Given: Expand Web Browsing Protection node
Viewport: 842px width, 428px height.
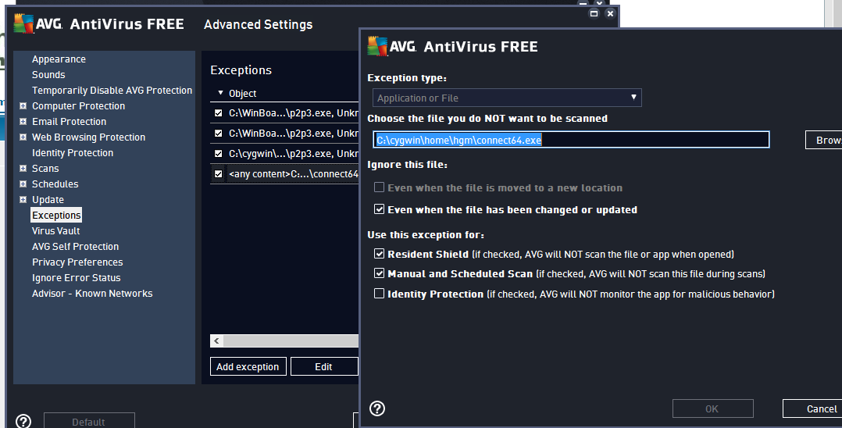Looking at the screenshot, I should point(23,137).
